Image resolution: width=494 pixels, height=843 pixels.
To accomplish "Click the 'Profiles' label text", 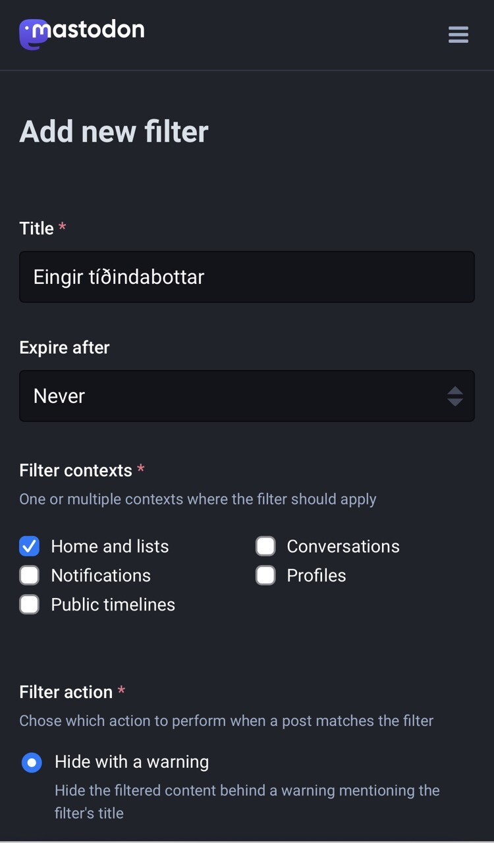I will [x=316, y=576].
